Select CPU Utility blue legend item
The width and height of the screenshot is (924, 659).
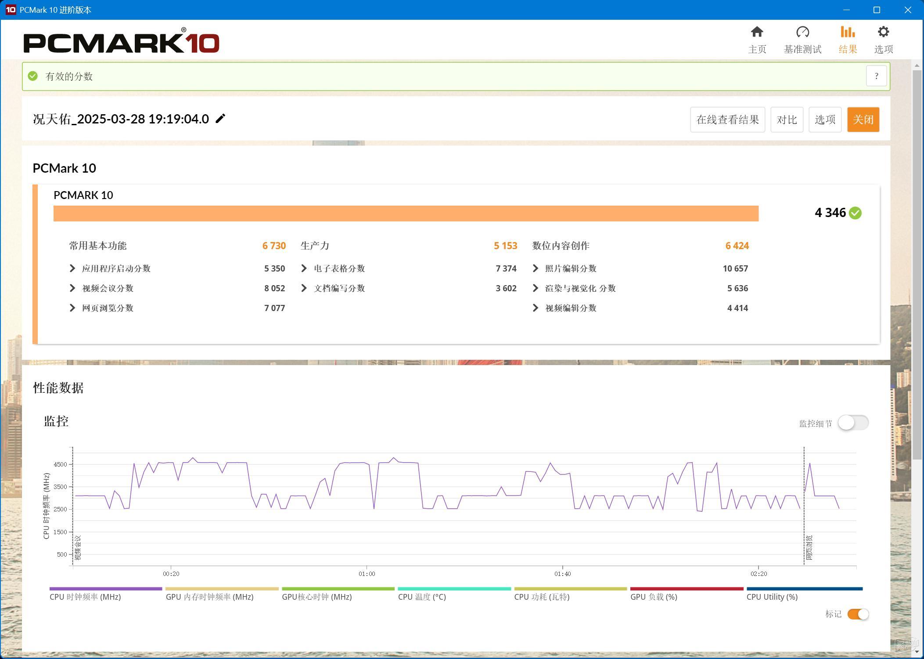804,594
